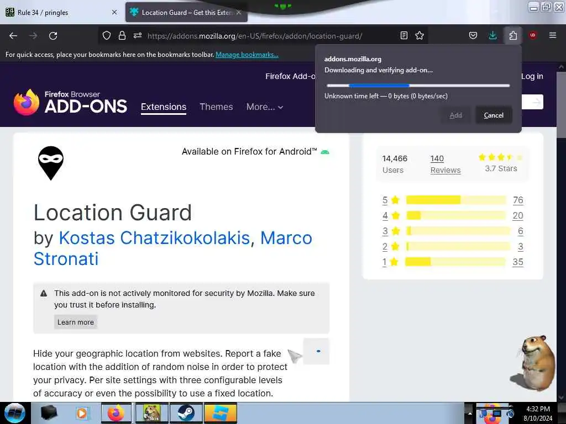Open the yellow and blue taskbar application
Viewport: 566px width, 424px height.
221,413
